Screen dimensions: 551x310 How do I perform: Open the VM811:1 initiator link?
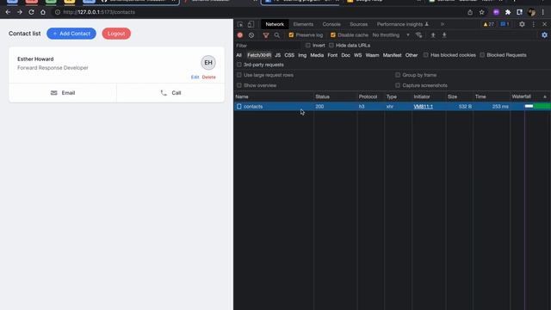tap(423, 107)
